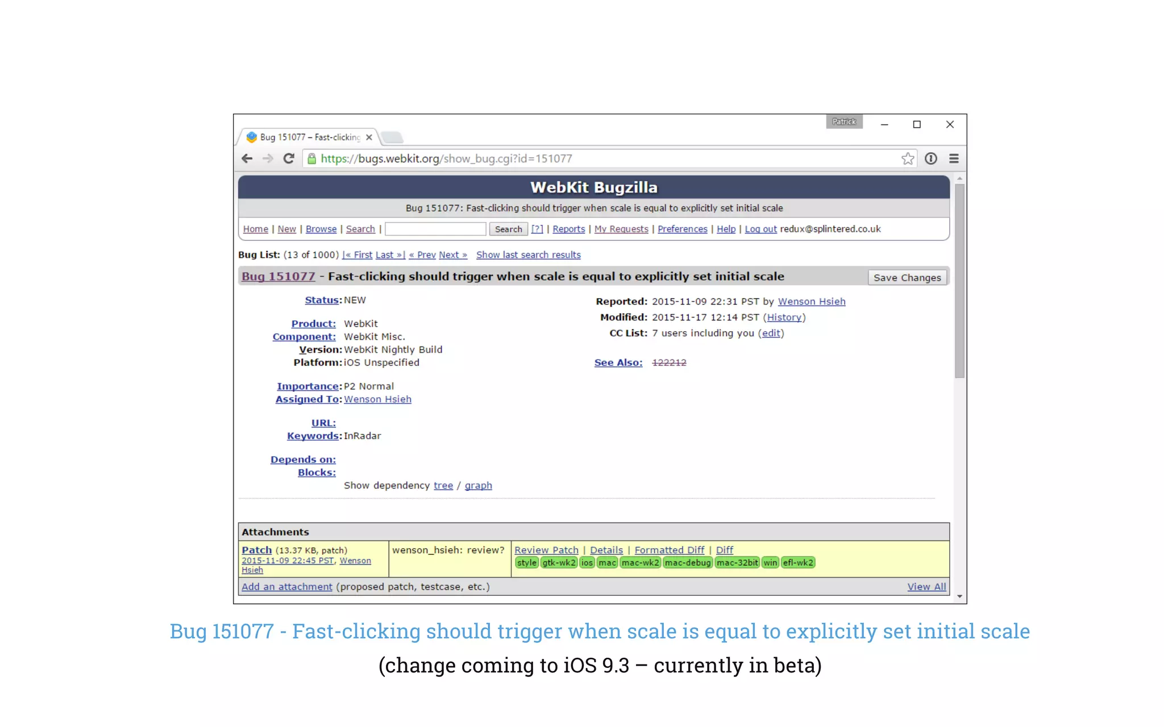Viewport: 1164px width, 727px height.
Task: Focus the quick search text field
Action: point(435,229)
